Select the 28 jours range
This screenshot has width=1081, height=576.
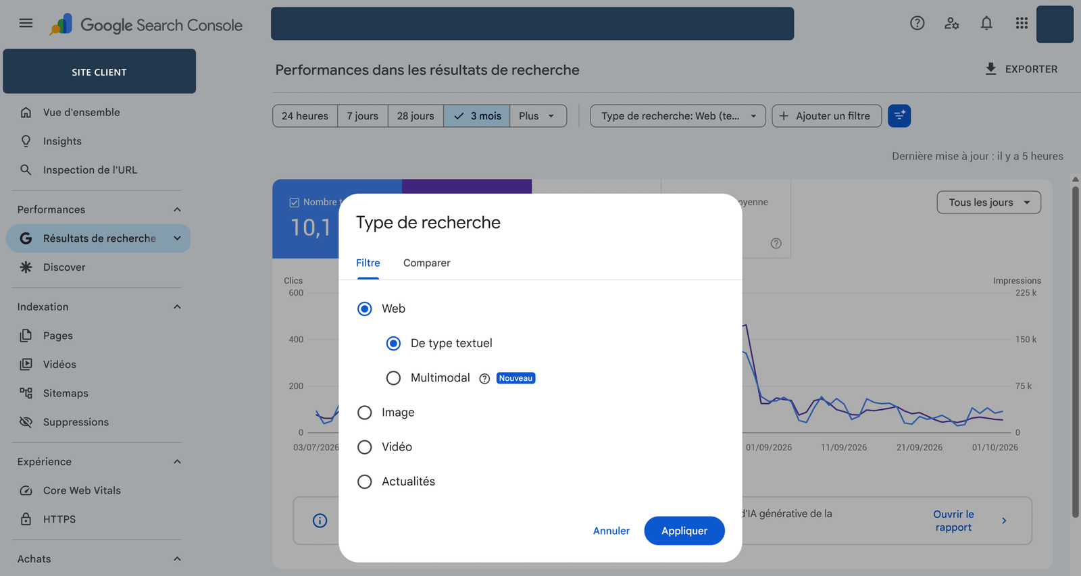(416, 115)
